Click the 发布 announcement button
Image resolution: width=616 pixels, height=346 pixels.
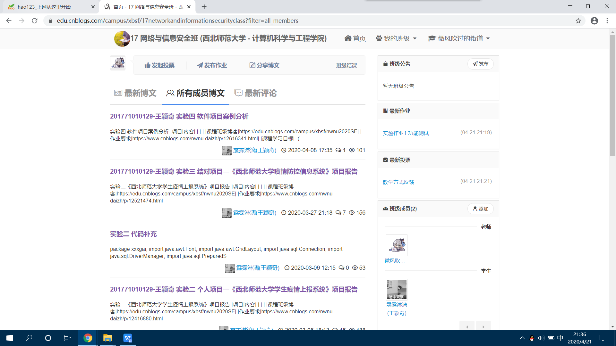[x=480, y=64]
